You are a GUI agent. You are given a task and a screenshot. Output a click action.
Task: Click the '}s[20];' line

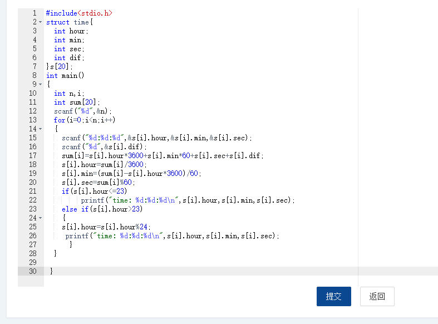pyautogui.click(x=59, y=66)
